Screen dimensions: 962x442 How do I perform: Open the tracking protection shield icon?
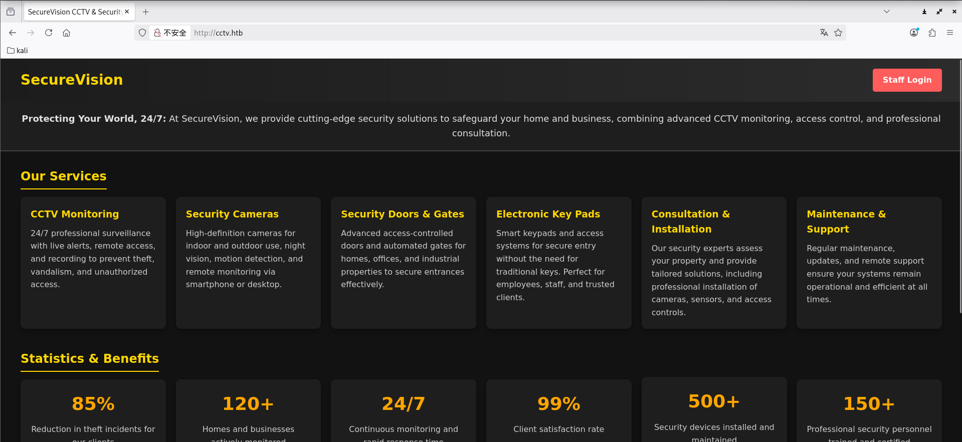pyautogui.click(x=142, y=33)
